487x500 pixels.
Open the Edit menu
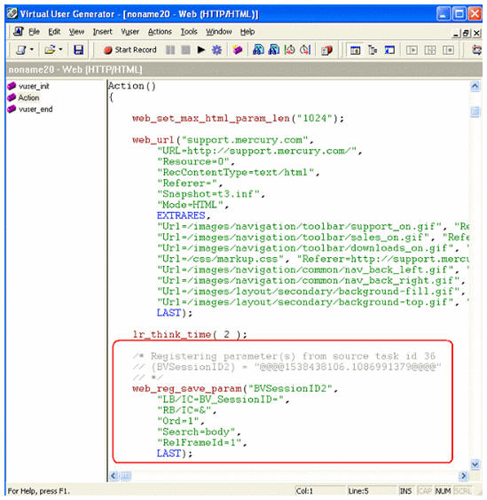click(x=54, y=32)
